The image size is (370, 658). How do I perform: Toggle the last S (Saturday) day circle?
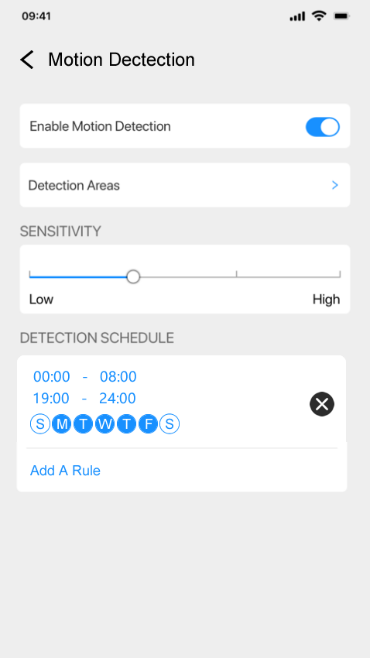pos(170,424)
